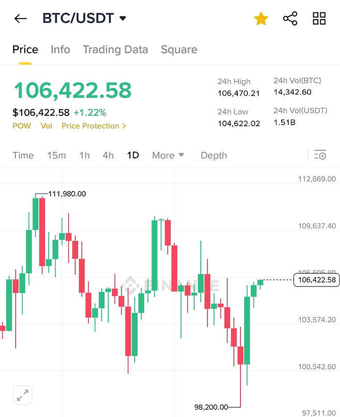
Task: Click the 106,422.58 current price marker
Action: pyautogui.click(x=317, y=280)
